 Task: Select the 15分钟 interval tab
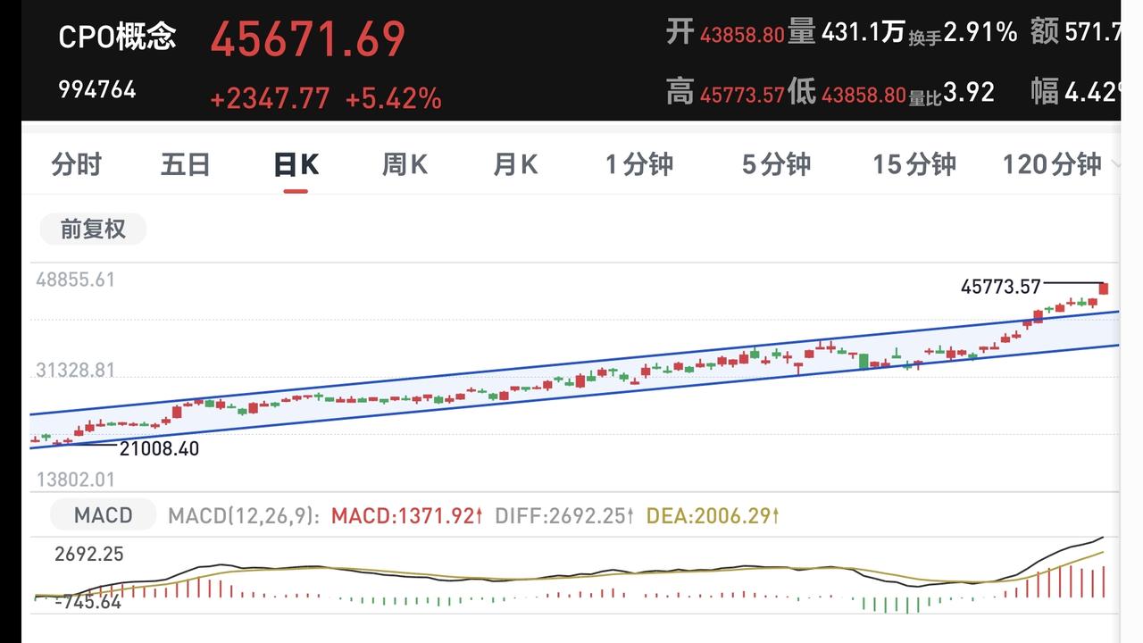pyautogui.click(x=914, y=164)
